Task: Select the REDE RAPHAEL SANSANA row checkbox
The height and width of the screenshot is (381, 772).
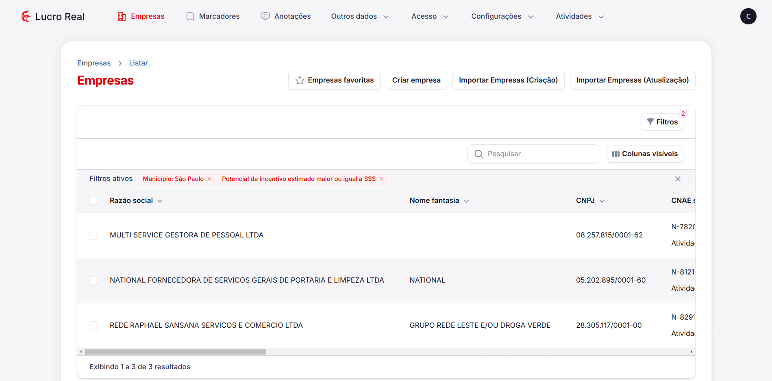Action: (x=94, y=325)
